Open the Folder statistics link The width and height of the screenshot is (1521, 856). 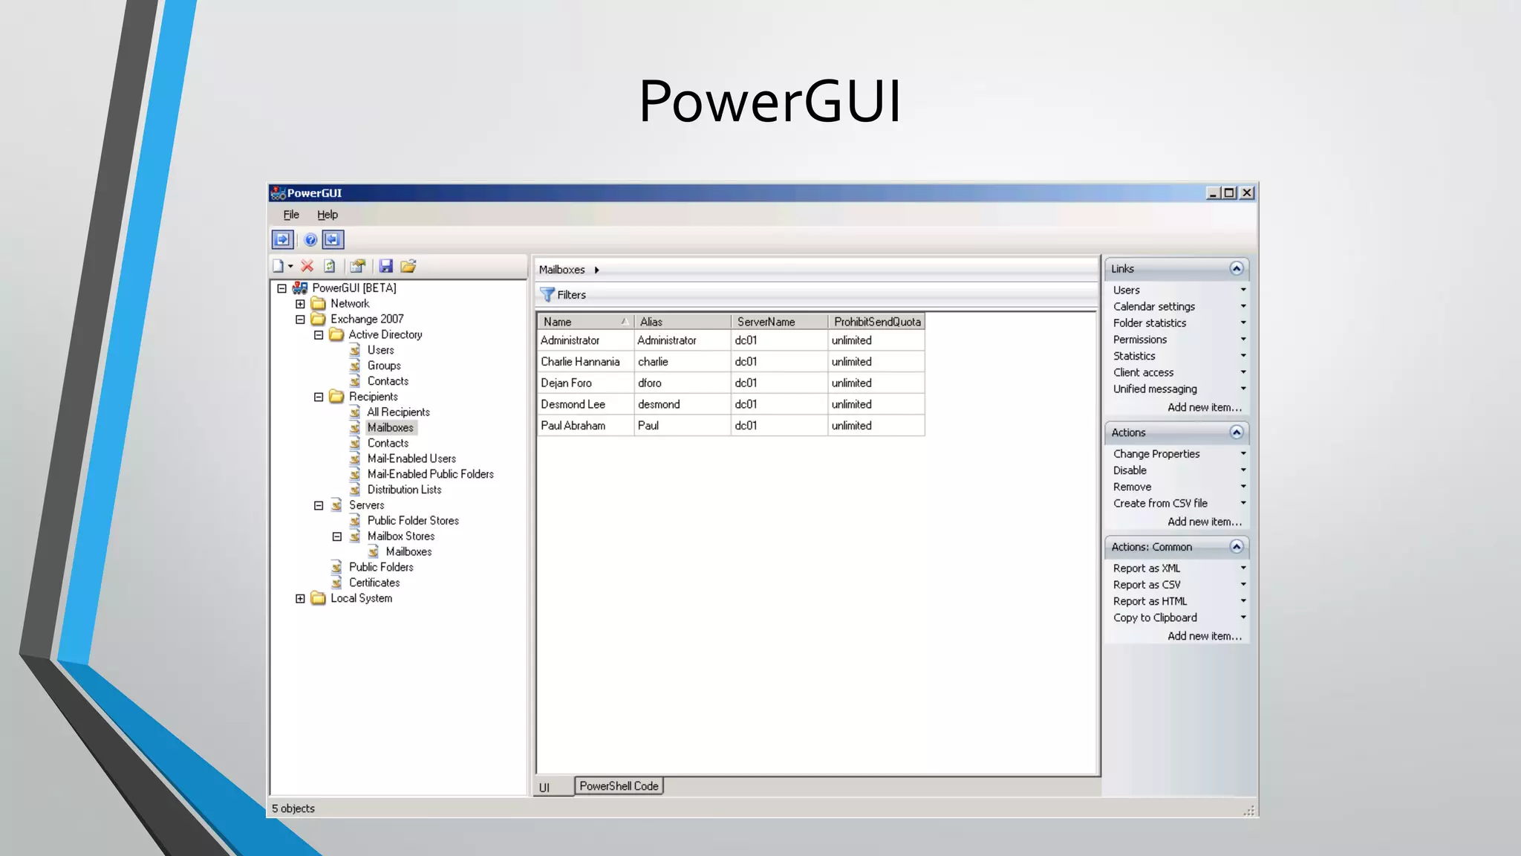[x=1150, y=323]
